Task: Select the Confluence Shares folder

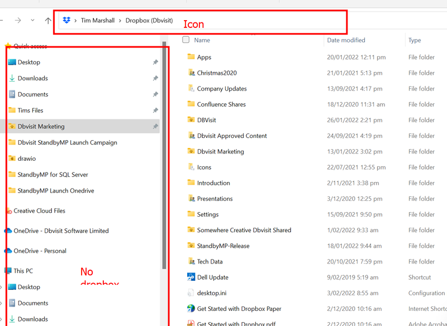Action: 221,104
